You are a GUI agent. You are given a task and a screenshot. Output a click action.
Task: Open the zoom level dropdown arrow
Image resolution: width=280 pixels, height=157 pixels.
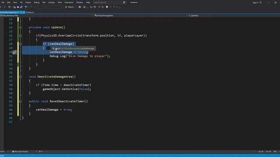click(8, 152)
